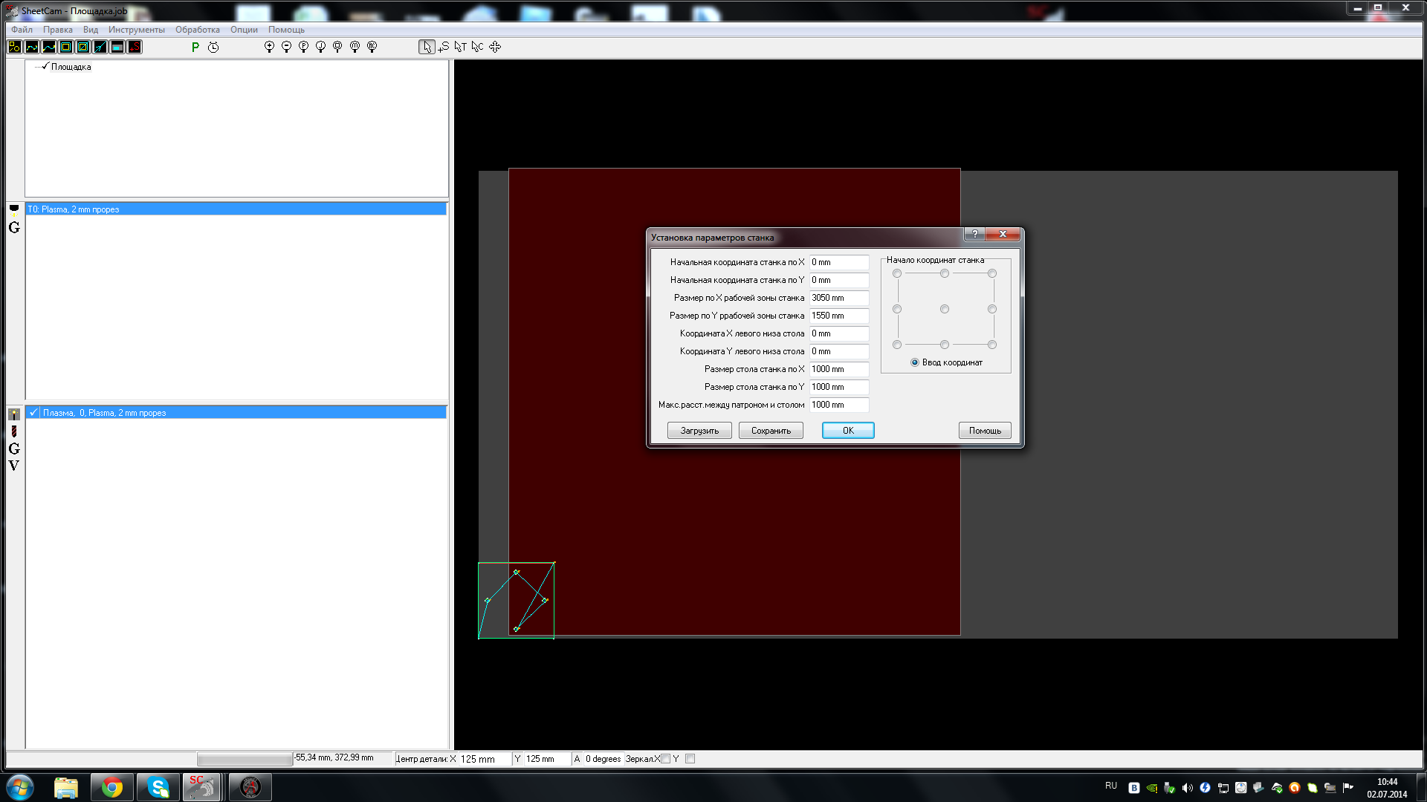Toggle the mirror X checkbox in status bar
Viewport: 1427px width, 802px height.
tap(666, 759)
